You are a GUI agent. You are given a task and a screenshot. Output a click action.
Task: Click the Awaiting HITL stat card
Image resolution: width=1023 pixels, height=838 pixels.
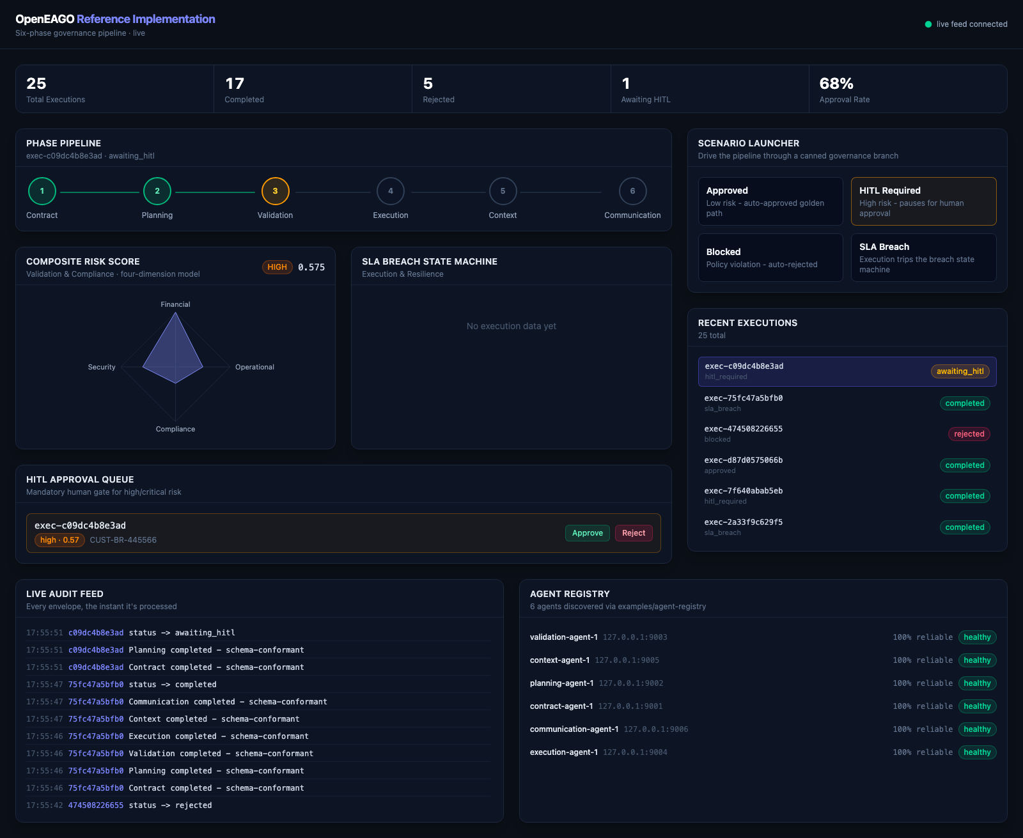point(710,89)
